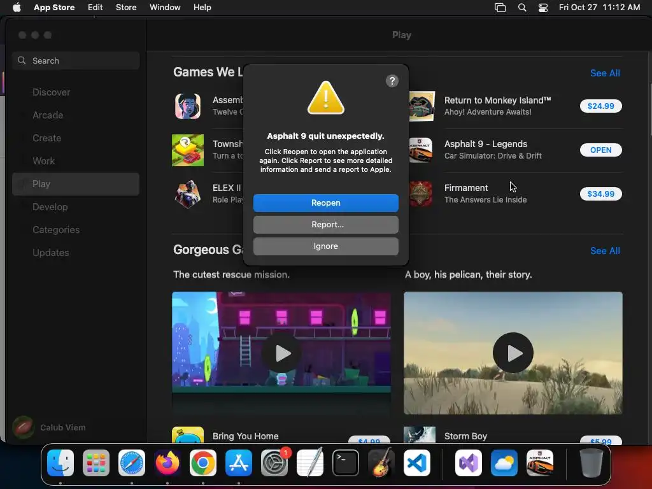Open the App Store menu
Image resolution: width=652 pixels, height=489 pixels.
(x=54, y=8)
